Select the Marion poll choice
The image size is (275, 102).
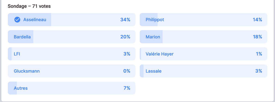point(204,37)
